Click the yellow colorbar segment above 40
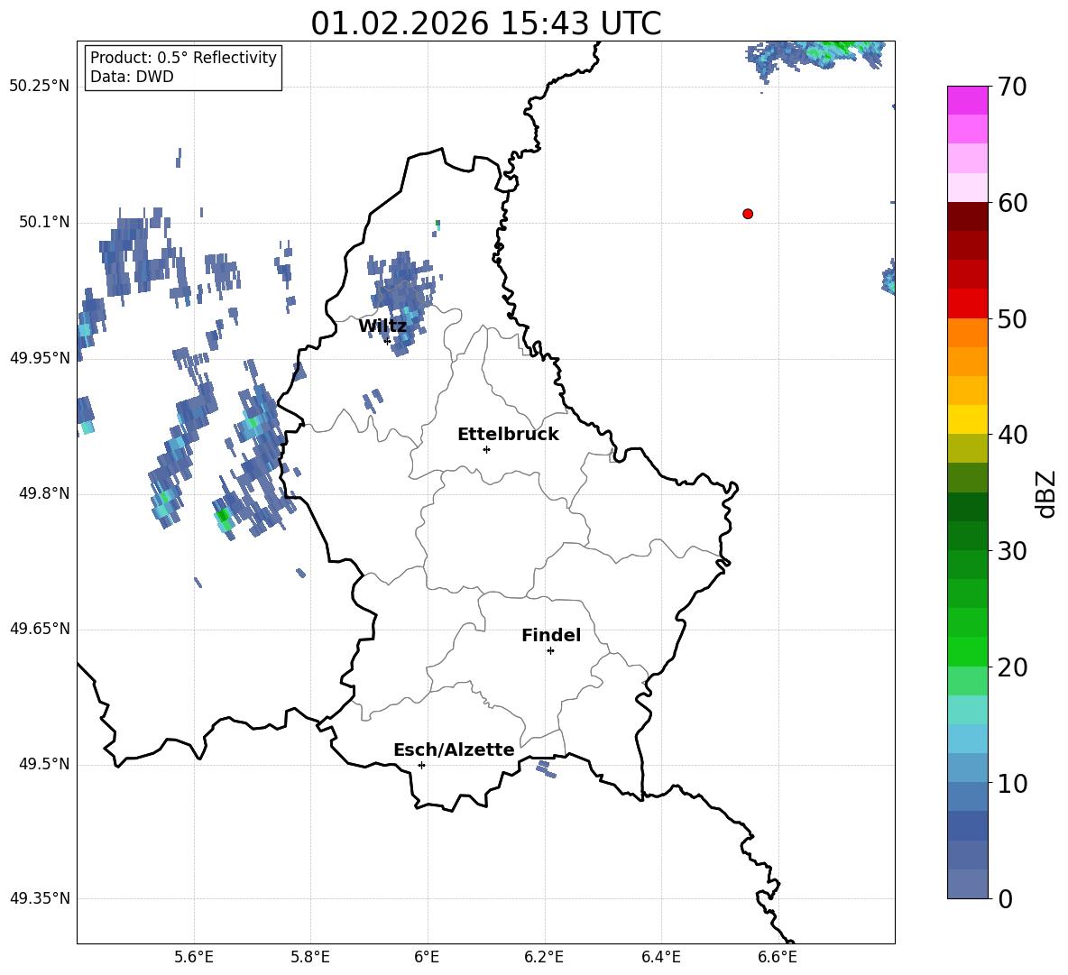Image resolution: width=1068 pixels, height=975 pixels. tap(967, 419)
